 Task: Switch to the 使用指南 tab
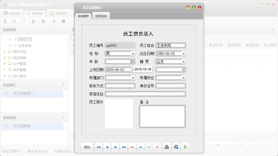click(x=101, y=16)
